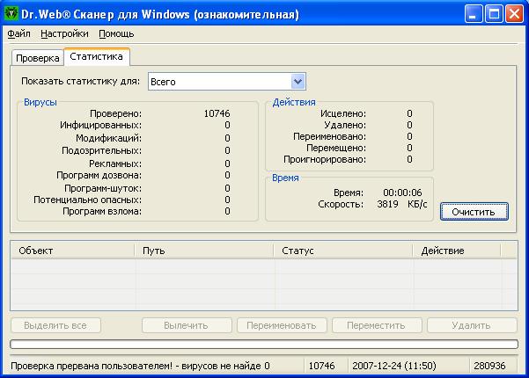
Task: Open the Файл menu
Action: (18, 33)
